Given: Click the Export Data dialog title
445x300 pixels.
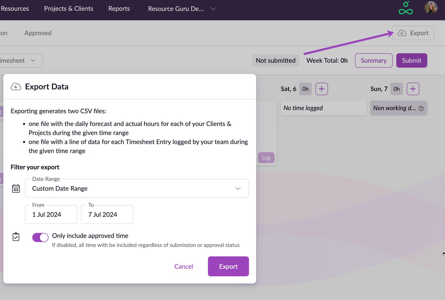Looking at the screenshot, I should pos(47,87).
